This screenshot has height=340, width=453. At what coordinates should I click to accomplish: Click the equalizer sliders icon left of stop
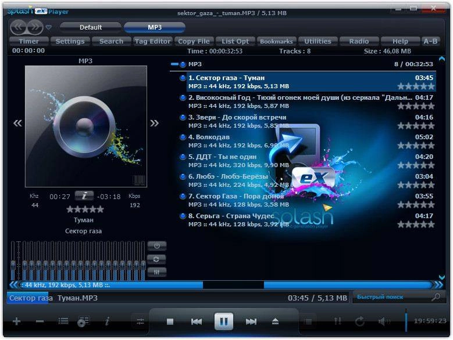[x=140, y=321]
